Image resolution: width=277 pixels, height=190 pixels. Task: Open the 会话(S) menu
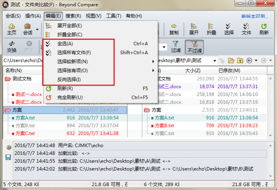(x=13, y=16)
